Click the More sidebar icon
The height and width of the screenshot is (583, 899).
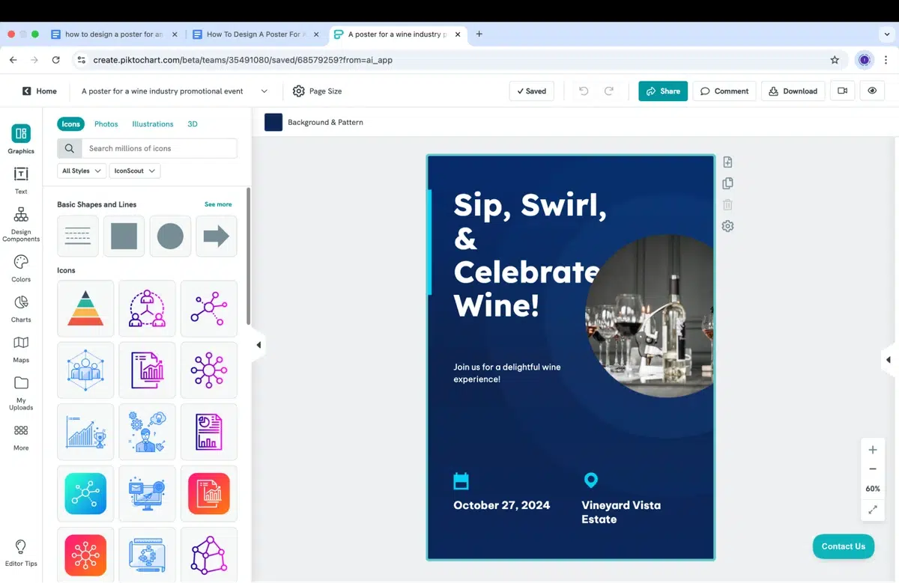click(x=20, y=436)
